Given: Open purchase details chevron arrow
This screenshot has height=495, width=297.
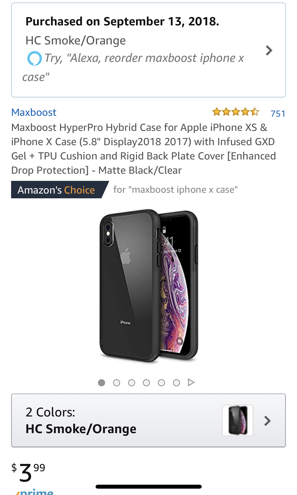Looking at the screenshot, I should tap(269, 51).
